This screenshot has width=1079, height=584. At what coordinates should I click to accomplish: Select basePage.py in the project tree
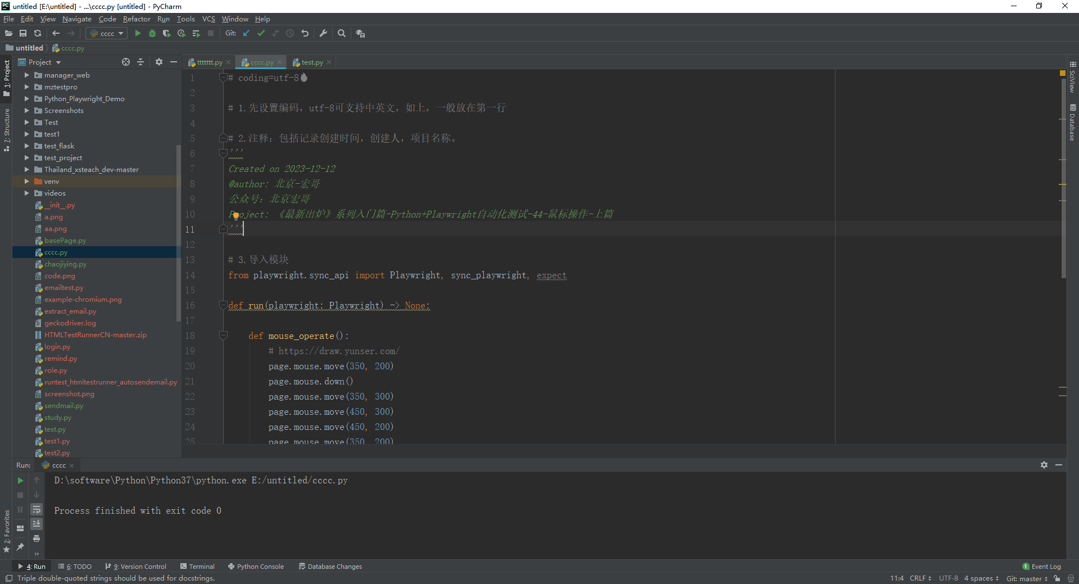(66, 240)
